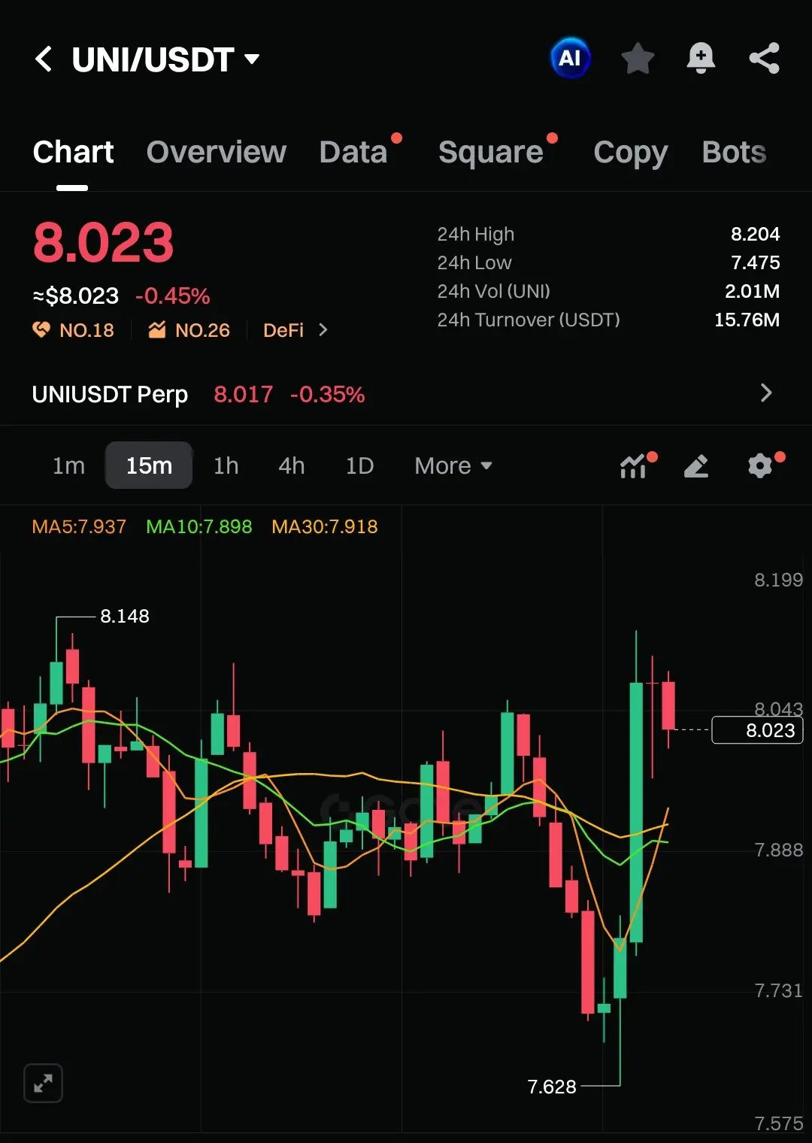Select the 15m timeframe
This screenshot has height=1143, width=812.
(x=149, y=465)
